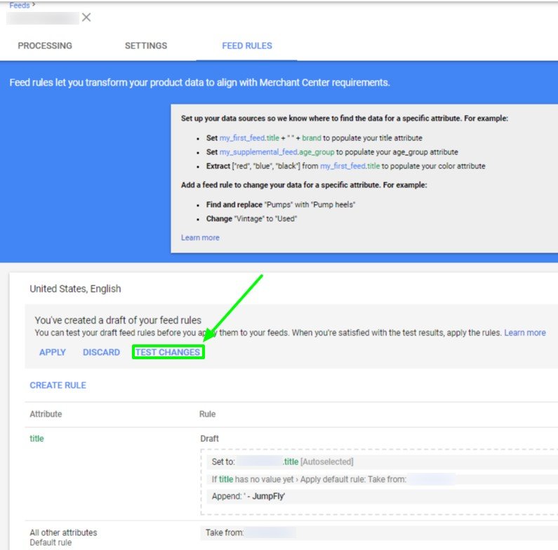This screenshot has height=550, width=558.
Task: Create a new feed rule
Action: point(58,385)
